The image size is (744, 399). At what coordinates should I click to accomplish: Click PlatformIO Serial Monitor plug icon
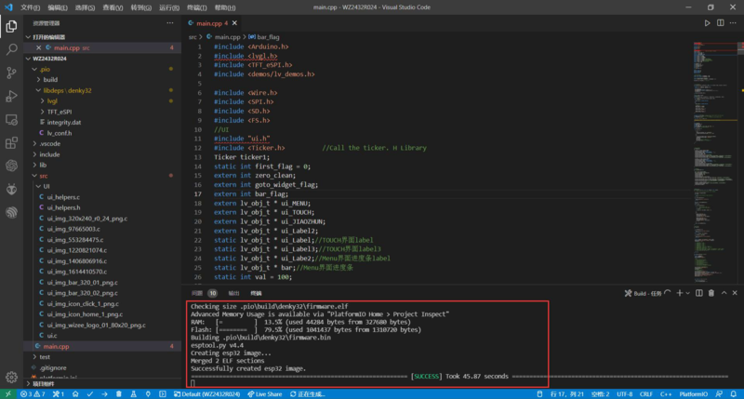[148, 394]
